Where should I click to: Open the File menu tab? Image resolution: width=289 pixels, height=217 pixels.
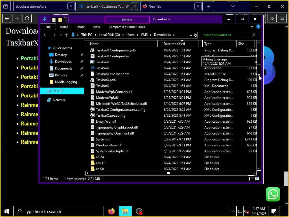click(48, 27)
